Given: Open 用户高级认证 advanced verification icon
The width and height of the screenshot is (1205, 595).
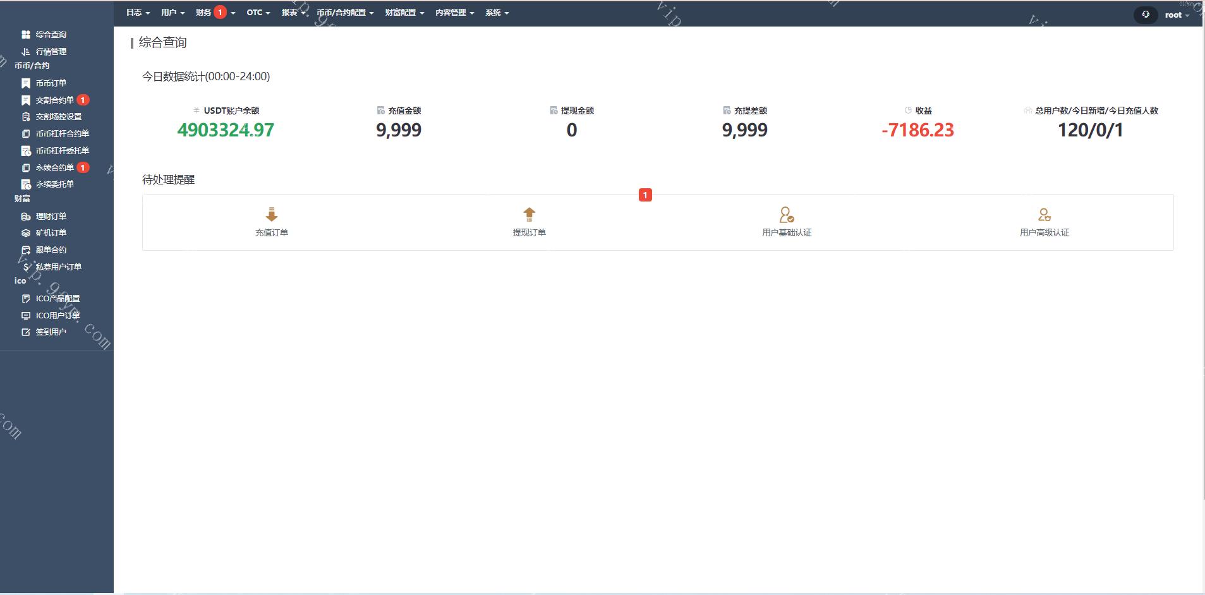Looking at the screenshot, I should pos(1044,215).
